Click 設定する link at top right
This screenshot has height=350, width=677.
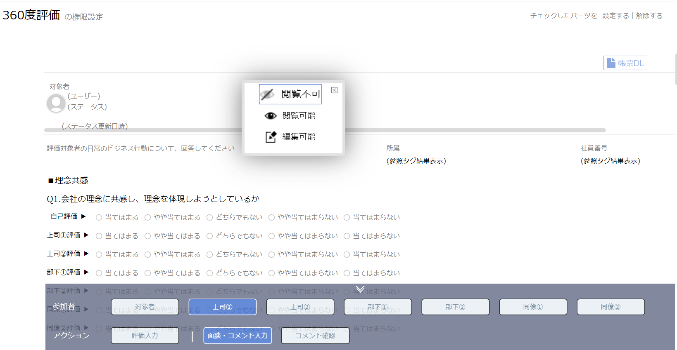pos(615,16)
